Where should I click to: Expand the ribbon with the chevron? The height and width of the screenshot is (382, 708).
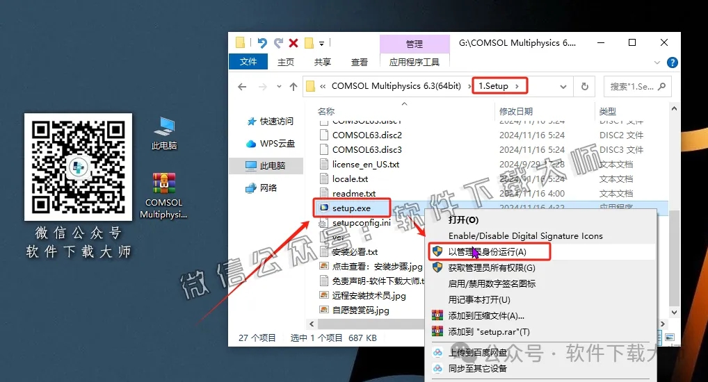coord(657,63)
